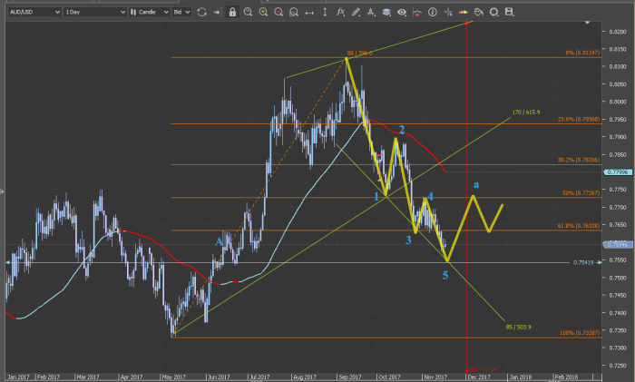Toggle the eye visibility icon
This screenshot has height=382, width=635.
402,13
